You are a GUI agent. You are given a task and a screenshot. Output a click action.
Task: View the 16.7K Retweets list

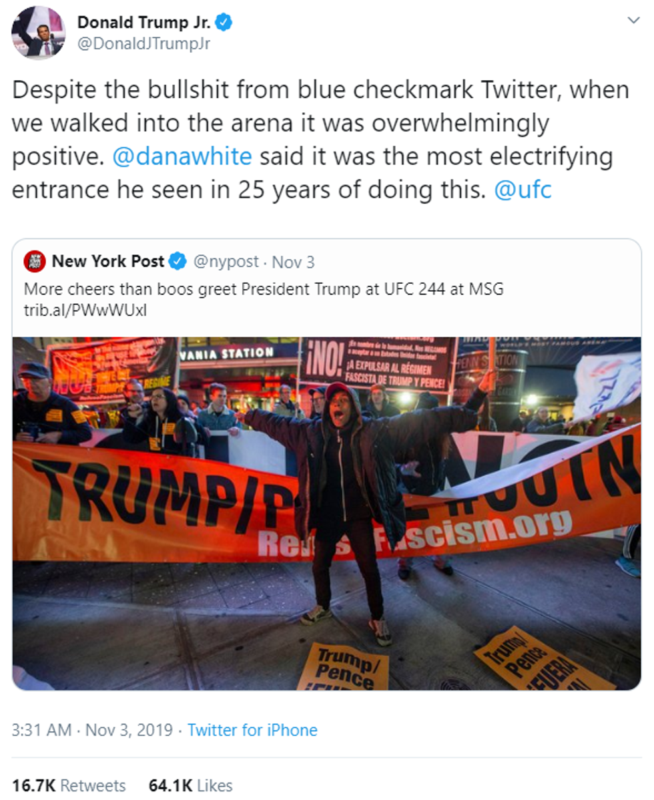click(68, 785)
